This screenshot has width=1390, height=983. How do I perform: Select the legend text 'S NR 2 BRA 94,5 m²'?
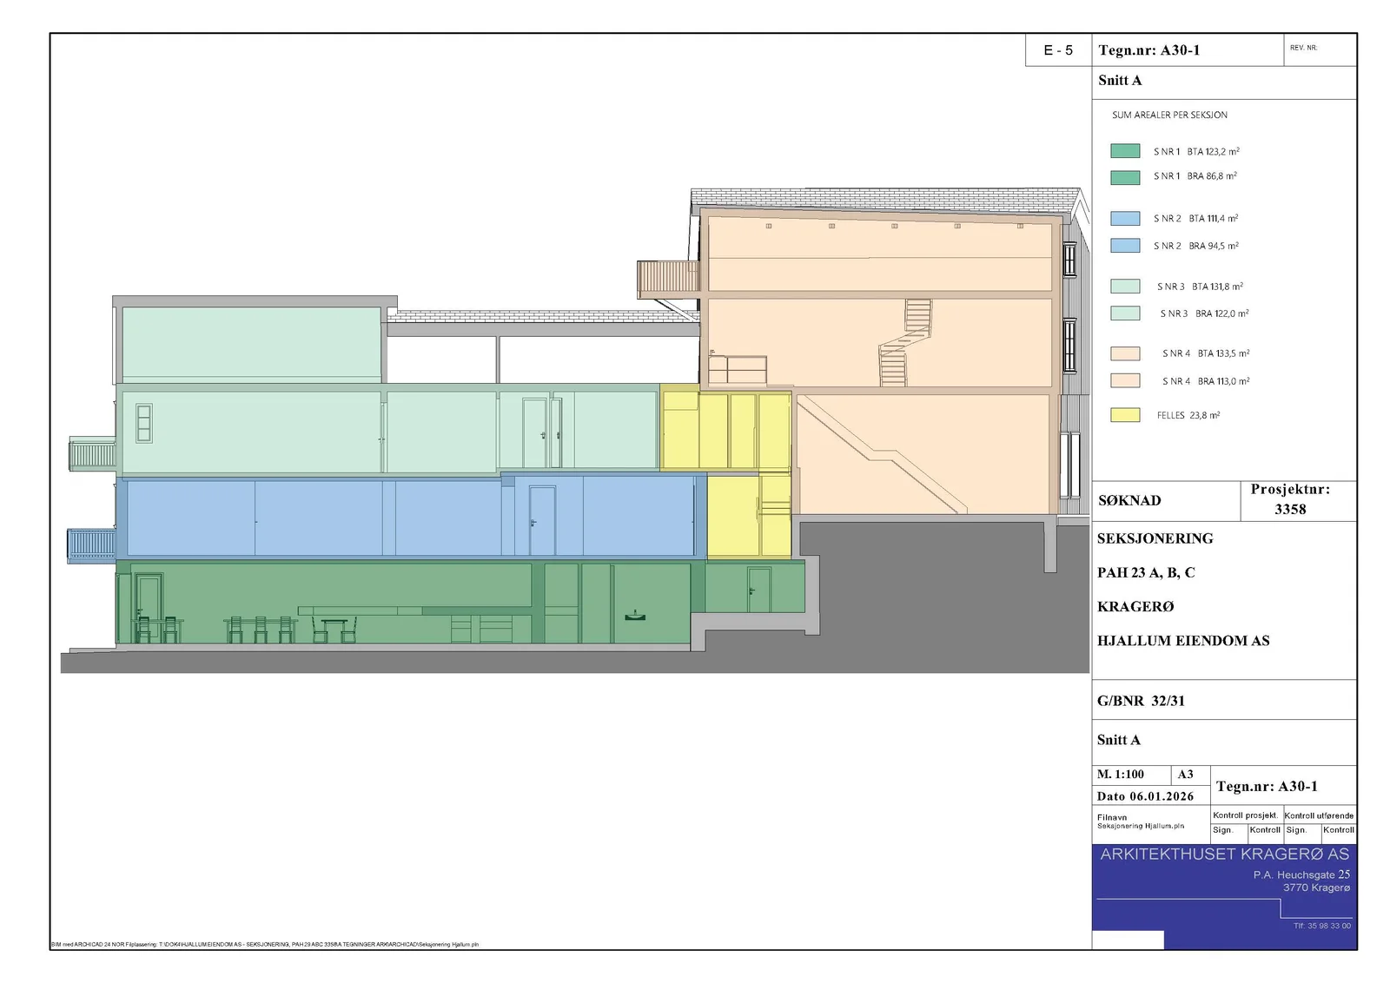[x=1196, y=246]
